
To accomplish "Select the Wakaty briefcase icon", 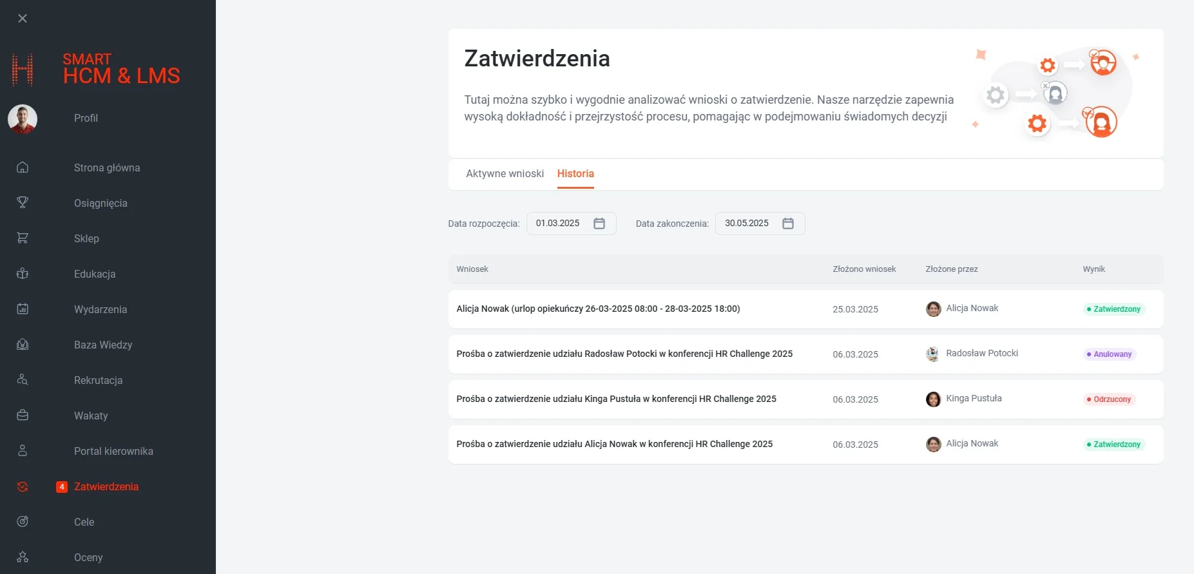I will (23, 416).
